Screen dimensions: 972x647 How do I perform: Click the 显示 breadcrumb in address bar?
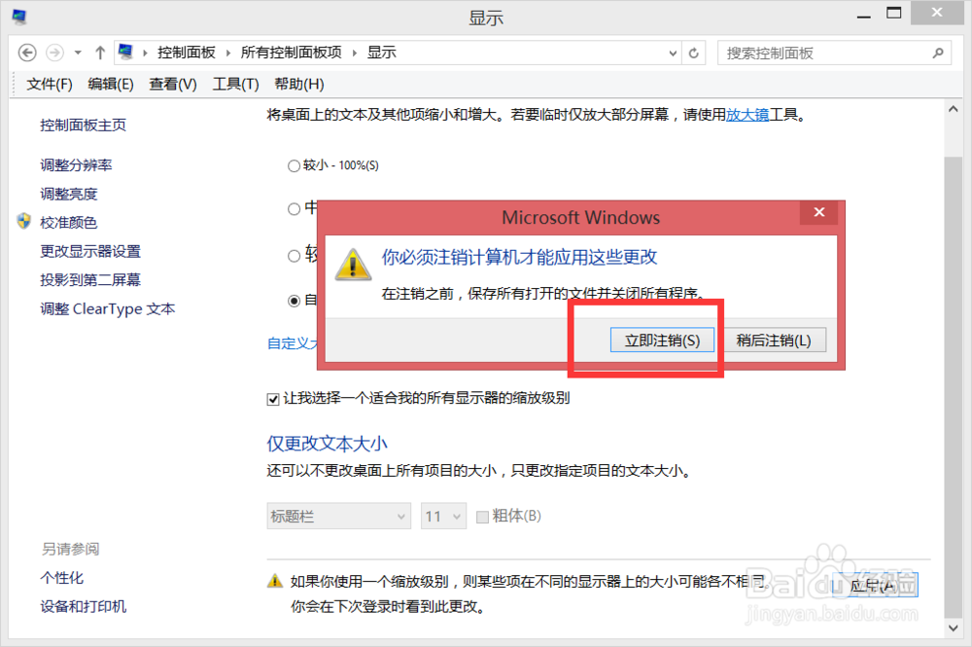click(382, 53)
